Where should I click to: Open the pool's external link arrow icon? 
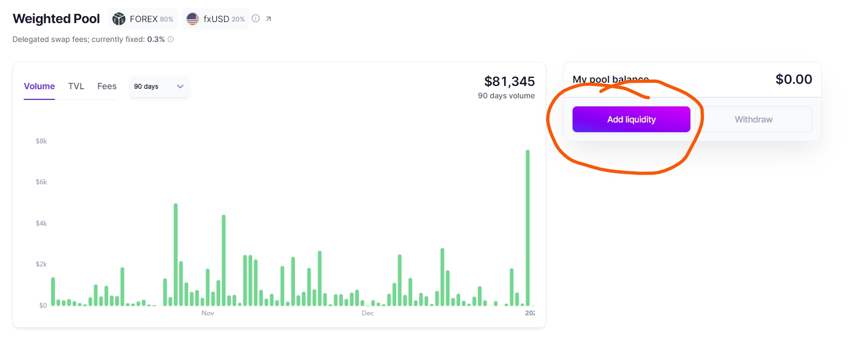click(x=269, y=19)
